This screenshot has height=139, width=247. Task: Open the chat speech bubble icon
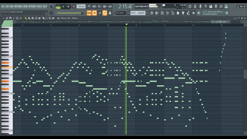tap(221, 6)
